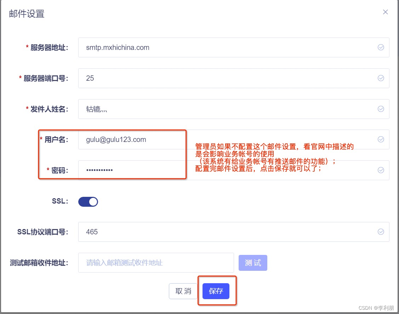Close the 邮件设置 dialog
The image size is (399, 314).
coord(385,12)
